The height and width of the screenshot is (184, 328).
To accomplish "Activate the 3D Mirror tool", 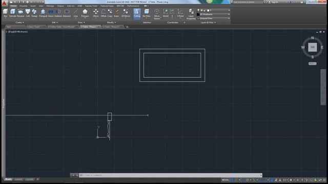I will pos(126,13).
